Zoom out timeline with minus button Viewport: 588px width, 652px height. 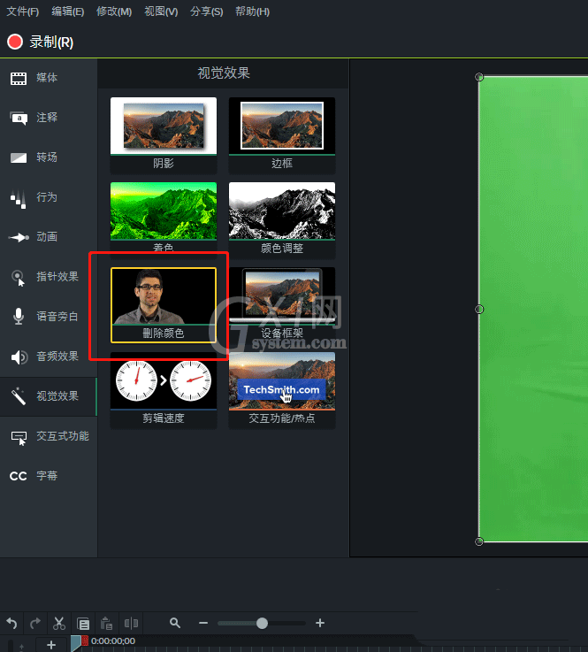coord(203,623)
